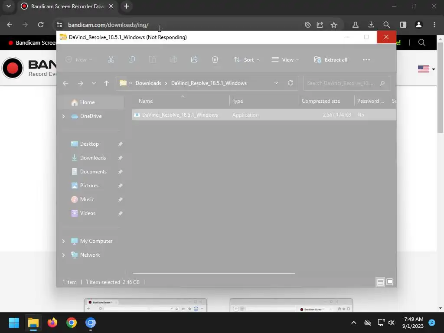This screenshot has width=444, height=333.
Task: Click the Copy icon in Explorer toolbar
Action: 132,59
